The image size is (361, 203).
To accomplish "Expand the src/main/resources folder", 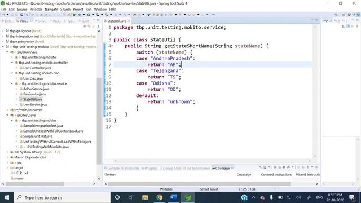I will tap(7, 110).
